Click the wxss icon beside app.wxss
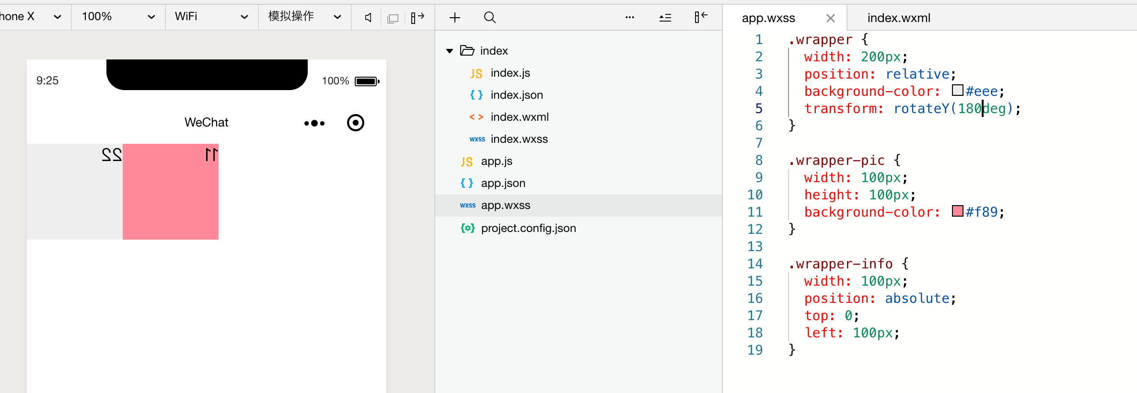This screenshot has height=393, width=1137. pos(467,205)
